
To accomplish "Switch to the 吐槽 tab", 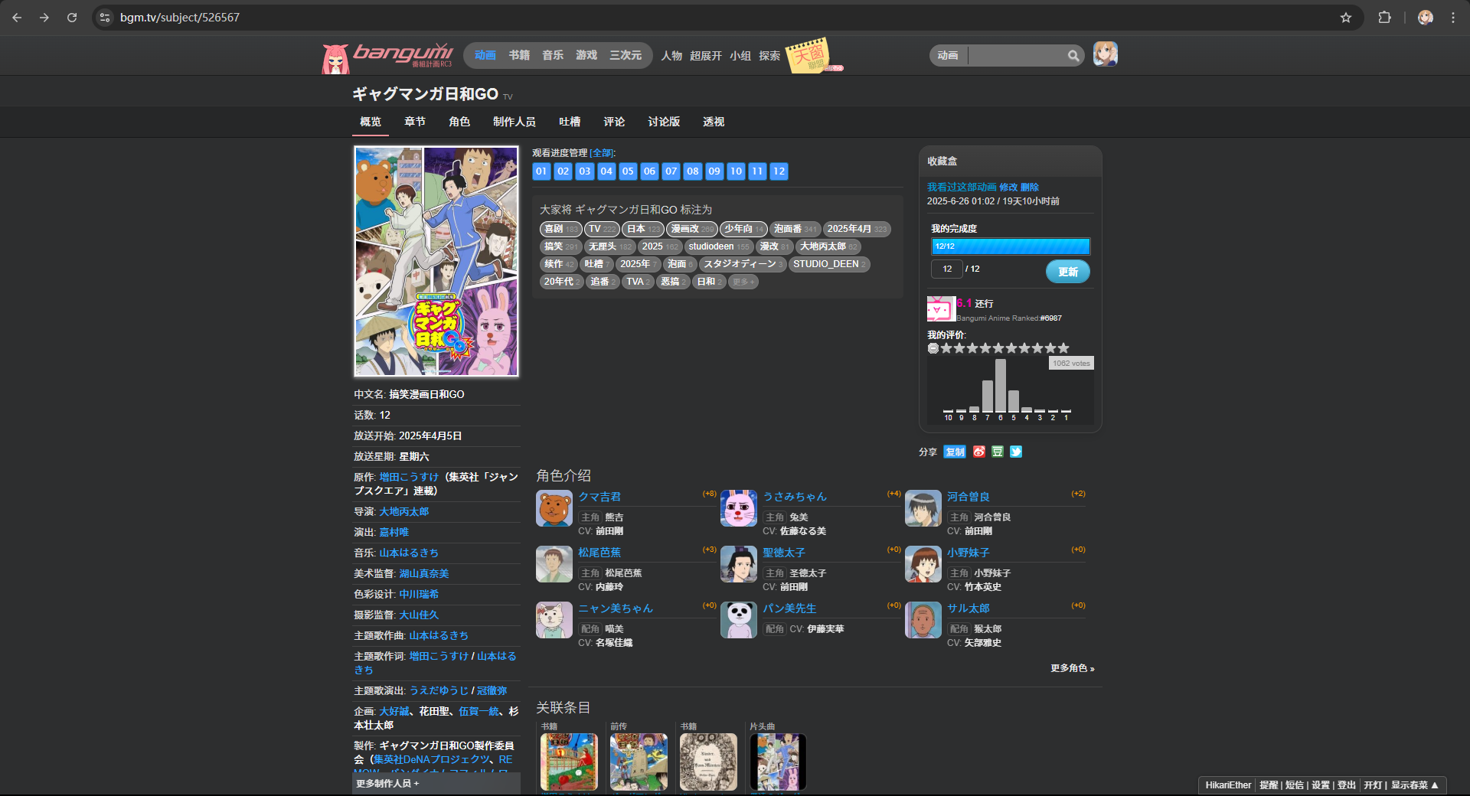I will [570, 122].
